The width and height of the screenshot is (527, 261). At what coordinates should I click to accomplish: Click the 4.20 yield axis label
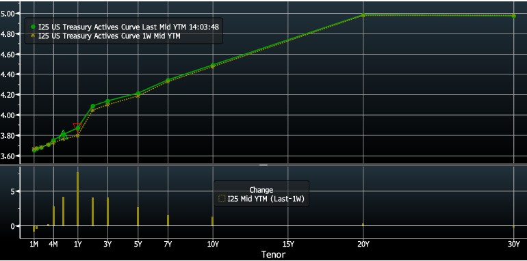coord(8,95)
